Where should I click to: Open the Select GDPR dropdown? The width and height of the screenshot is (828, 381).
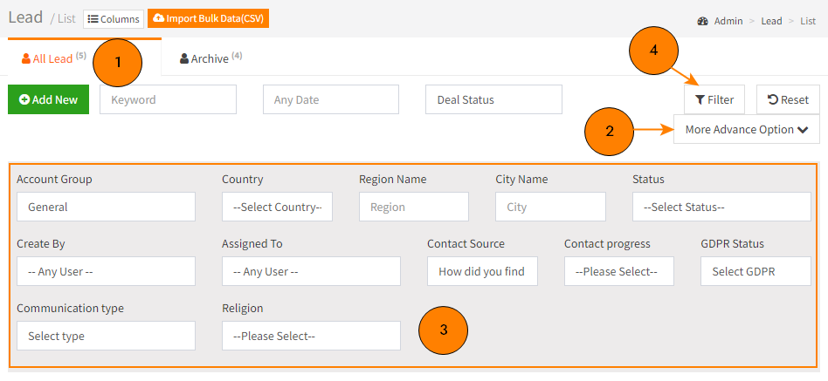(756, 271)
